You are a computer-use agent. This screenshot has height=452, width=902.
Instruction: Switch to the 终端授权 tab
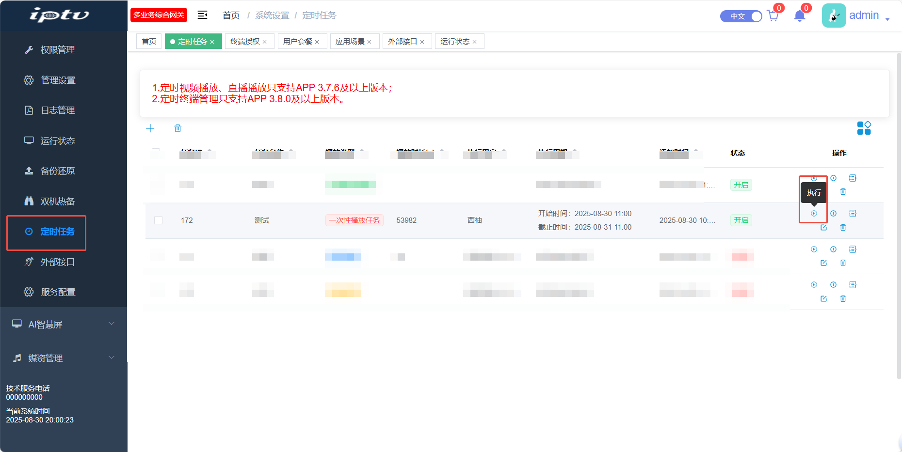tap(245, 42)
